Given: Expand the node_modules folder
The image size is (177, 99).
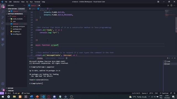Looking at the screenshot, I should point(9,19).
